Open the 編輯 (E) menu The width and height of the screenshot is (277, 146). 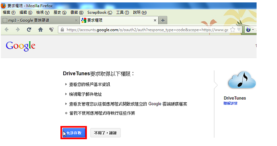point(26,12)
